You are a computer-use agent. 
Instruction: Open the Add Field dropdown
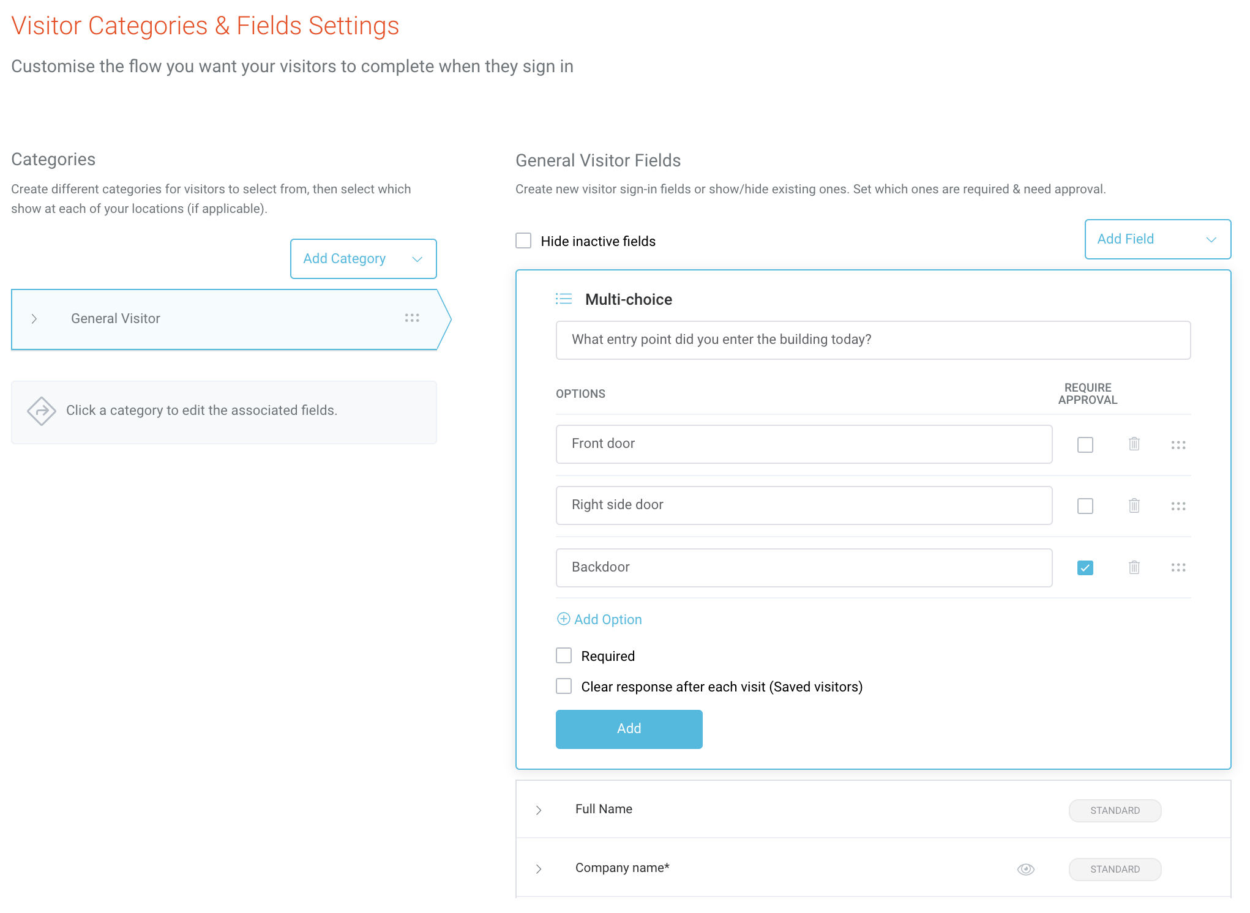coord(1158,239)
